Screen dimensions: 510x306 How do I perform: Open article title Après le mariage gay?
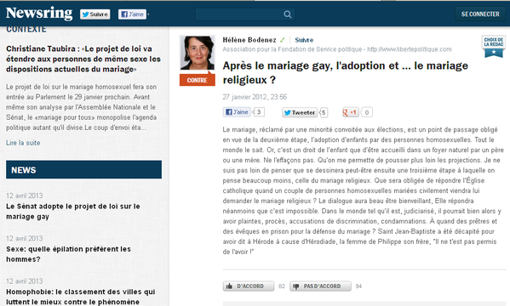[345, 72]
